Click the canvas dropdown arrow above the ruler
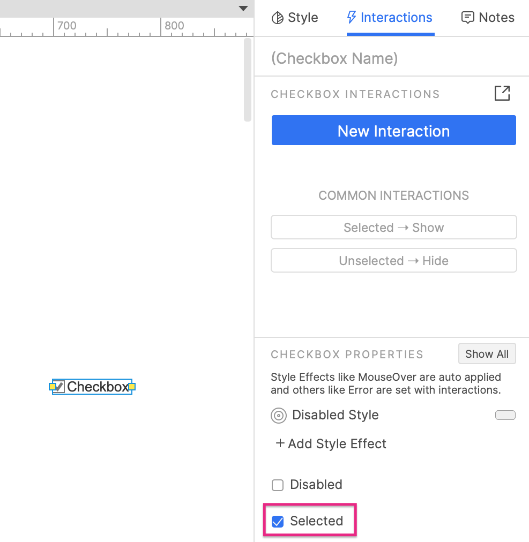Viewport: 529px width, 542px height. point(243,8)
